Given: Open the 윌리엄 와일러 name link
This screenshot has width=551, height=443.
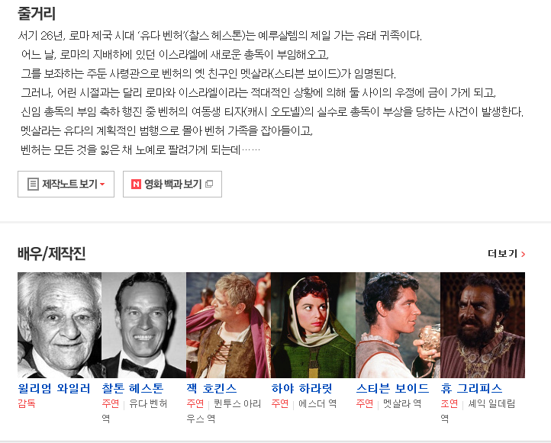Looking at the screenshot, I should pyautogui.click(x=54, y=389).
